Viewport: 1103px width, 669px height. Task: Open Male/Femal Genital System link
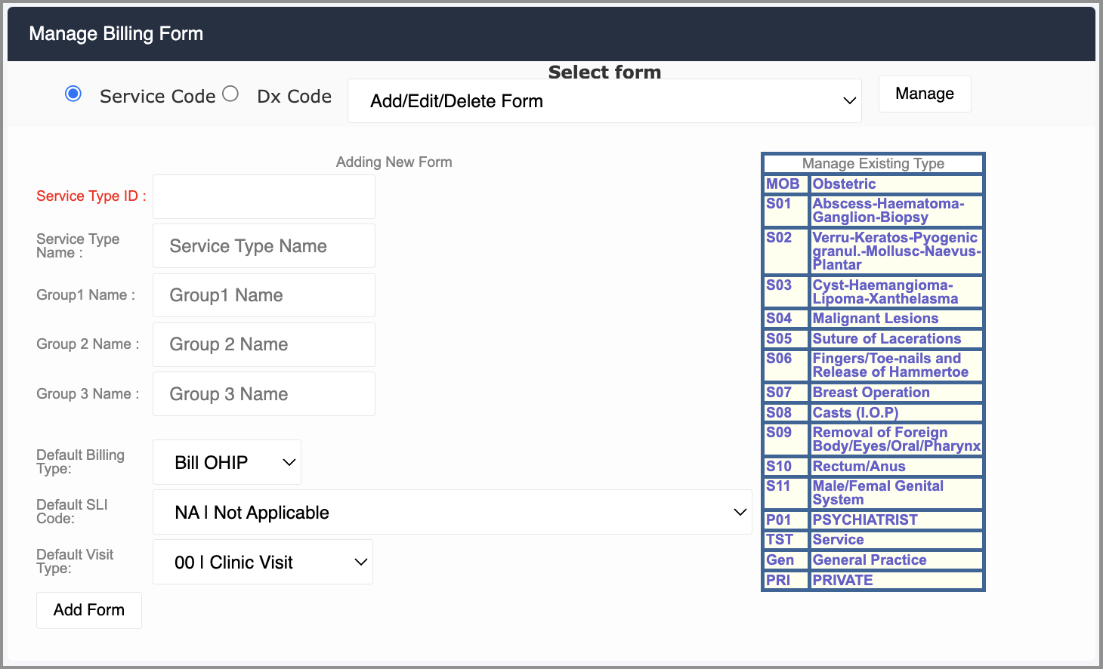[x=878, y=493]
